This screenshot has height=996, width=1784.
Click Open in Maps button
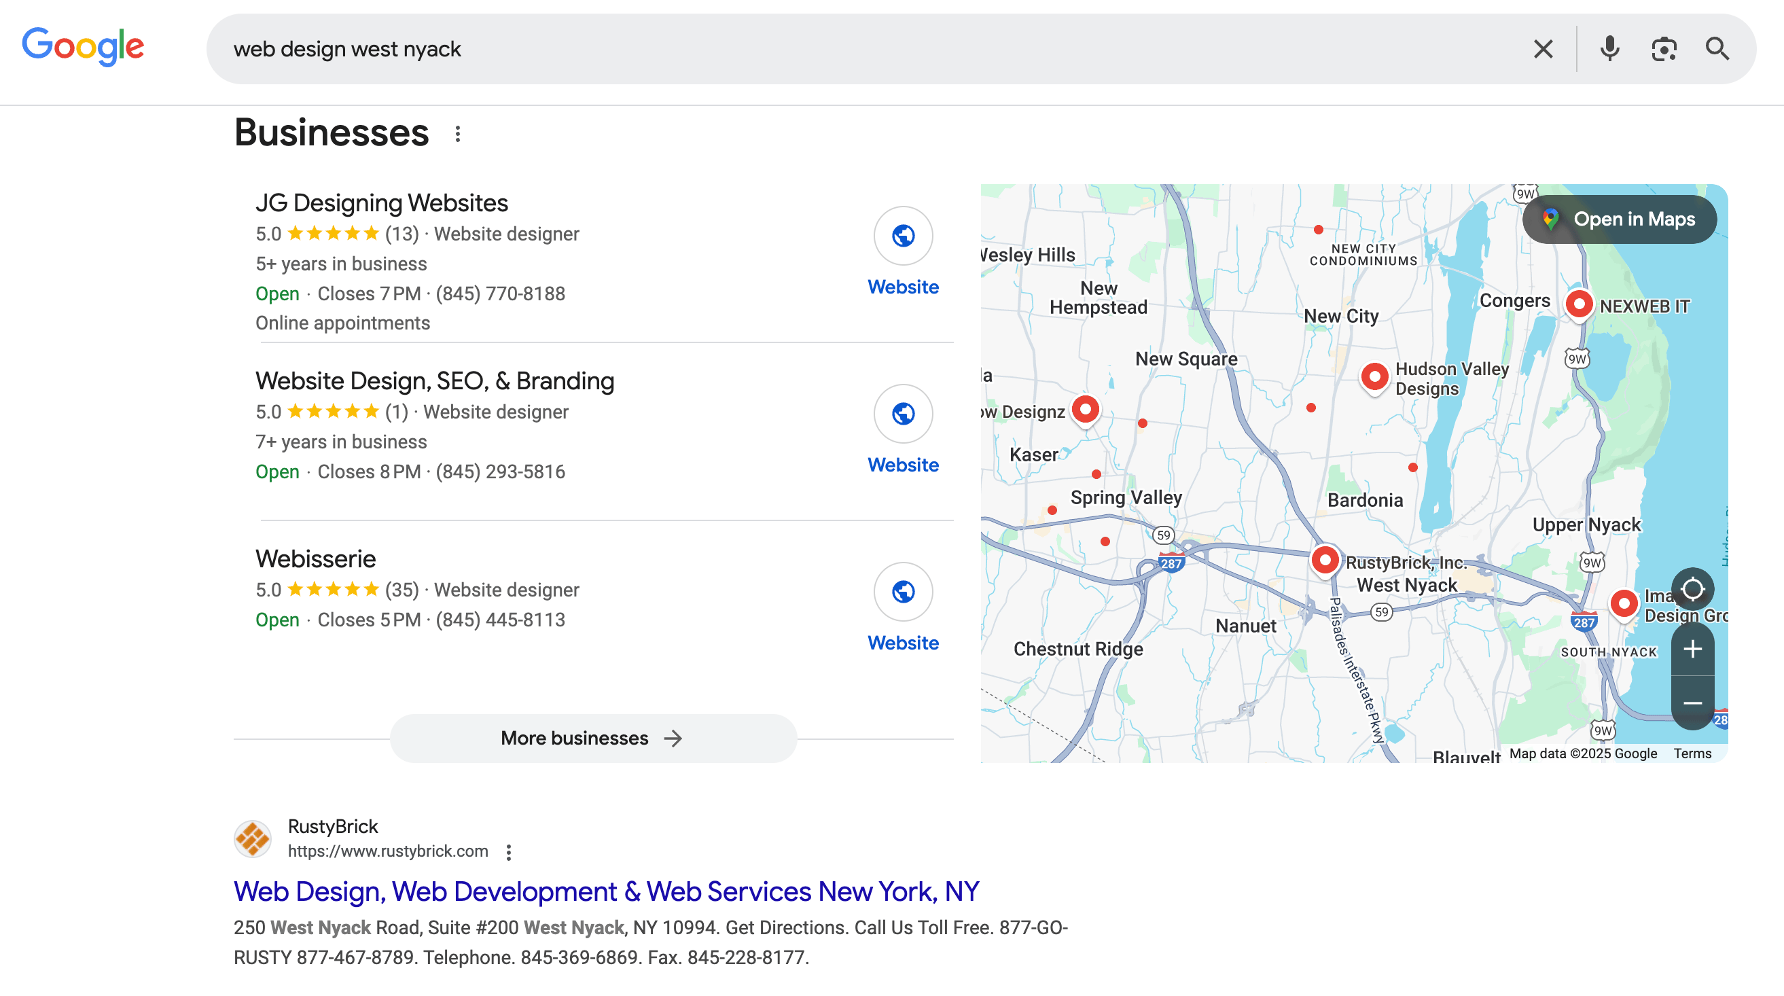pyautogui.click(x=1619, y=219)
